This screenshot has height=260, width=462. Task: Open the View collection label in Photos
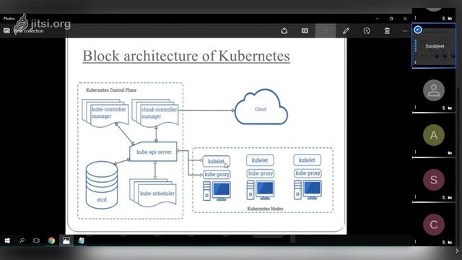[29, 31]
